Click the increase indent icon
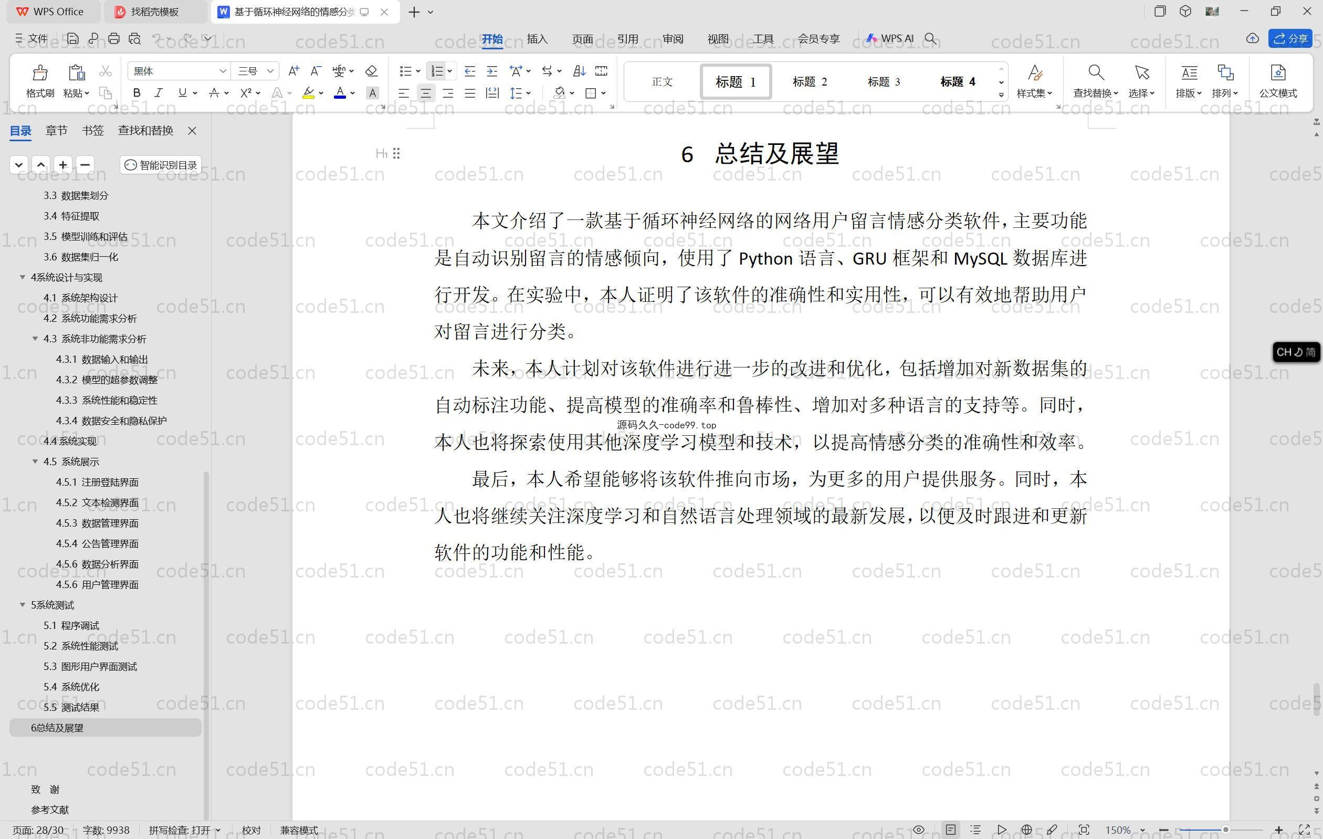1323x839 pixels. click(x=492, y=71)
